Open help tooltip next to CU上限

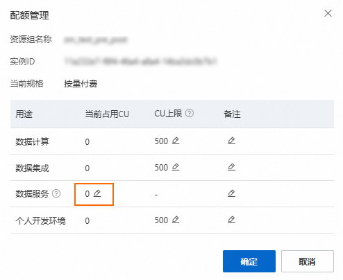click(x=190, y=114)
